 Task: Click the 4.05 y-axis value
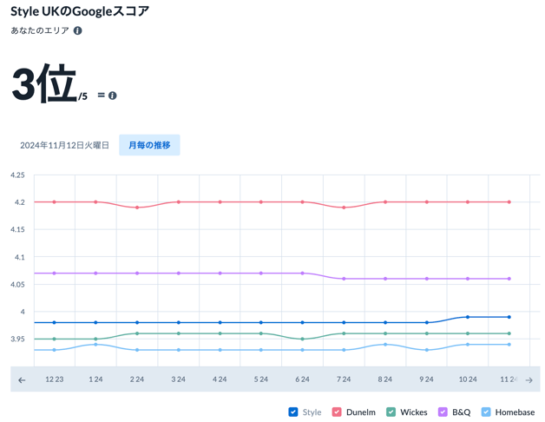point(17,284)
